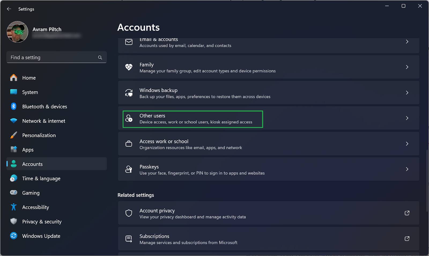Open the Personalization section
The image size is (429, 256).
point(39,136)
